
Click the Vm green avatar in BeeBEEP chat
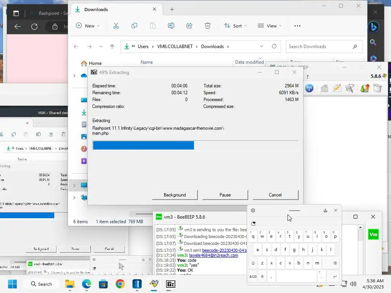373,235
